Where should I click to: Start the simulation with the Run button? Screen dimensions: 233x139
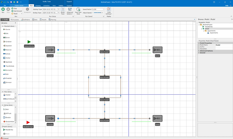3,10
